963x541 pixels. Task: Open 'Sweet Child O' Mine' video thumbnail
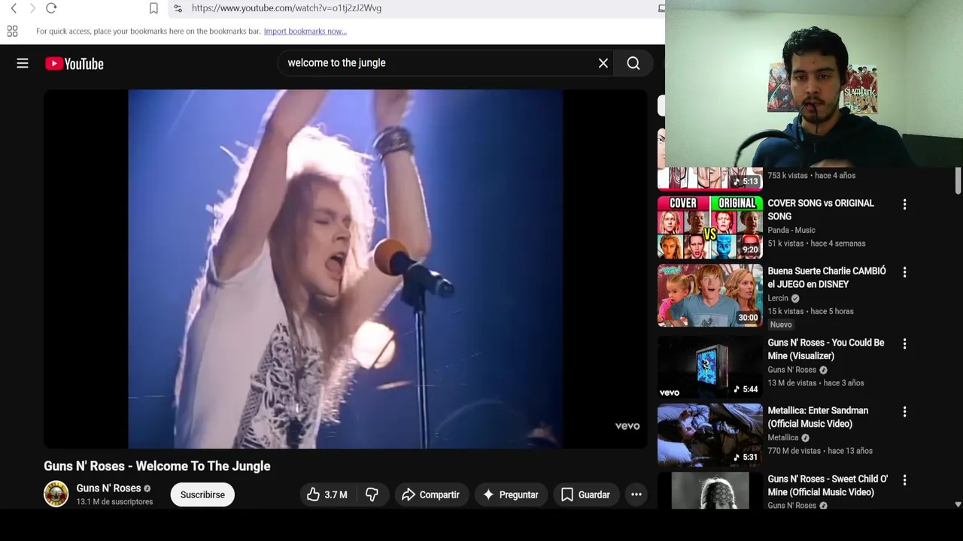click(x=710, y=491)
